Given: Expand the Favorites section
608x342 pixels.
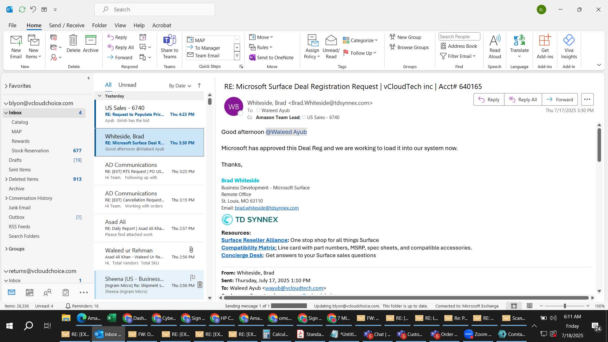Looking at the screenshot, I should 6,86.
